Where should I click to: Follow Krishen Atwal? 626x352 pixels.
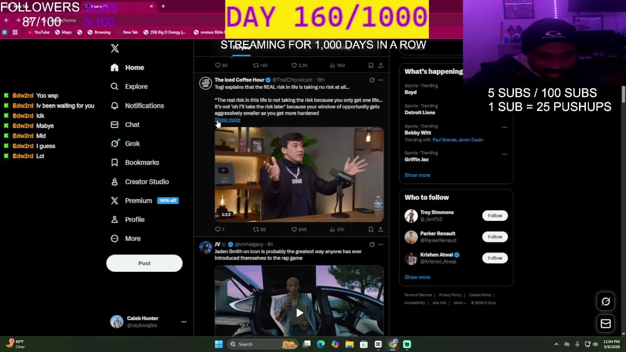pyautogui.click(x=495, y=258)
